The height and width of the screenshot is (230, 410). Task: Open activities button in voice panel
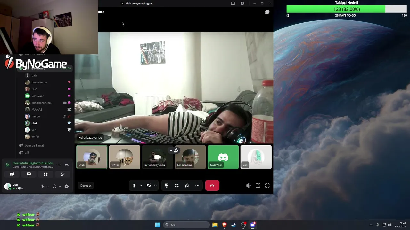[x=45, y=174]
